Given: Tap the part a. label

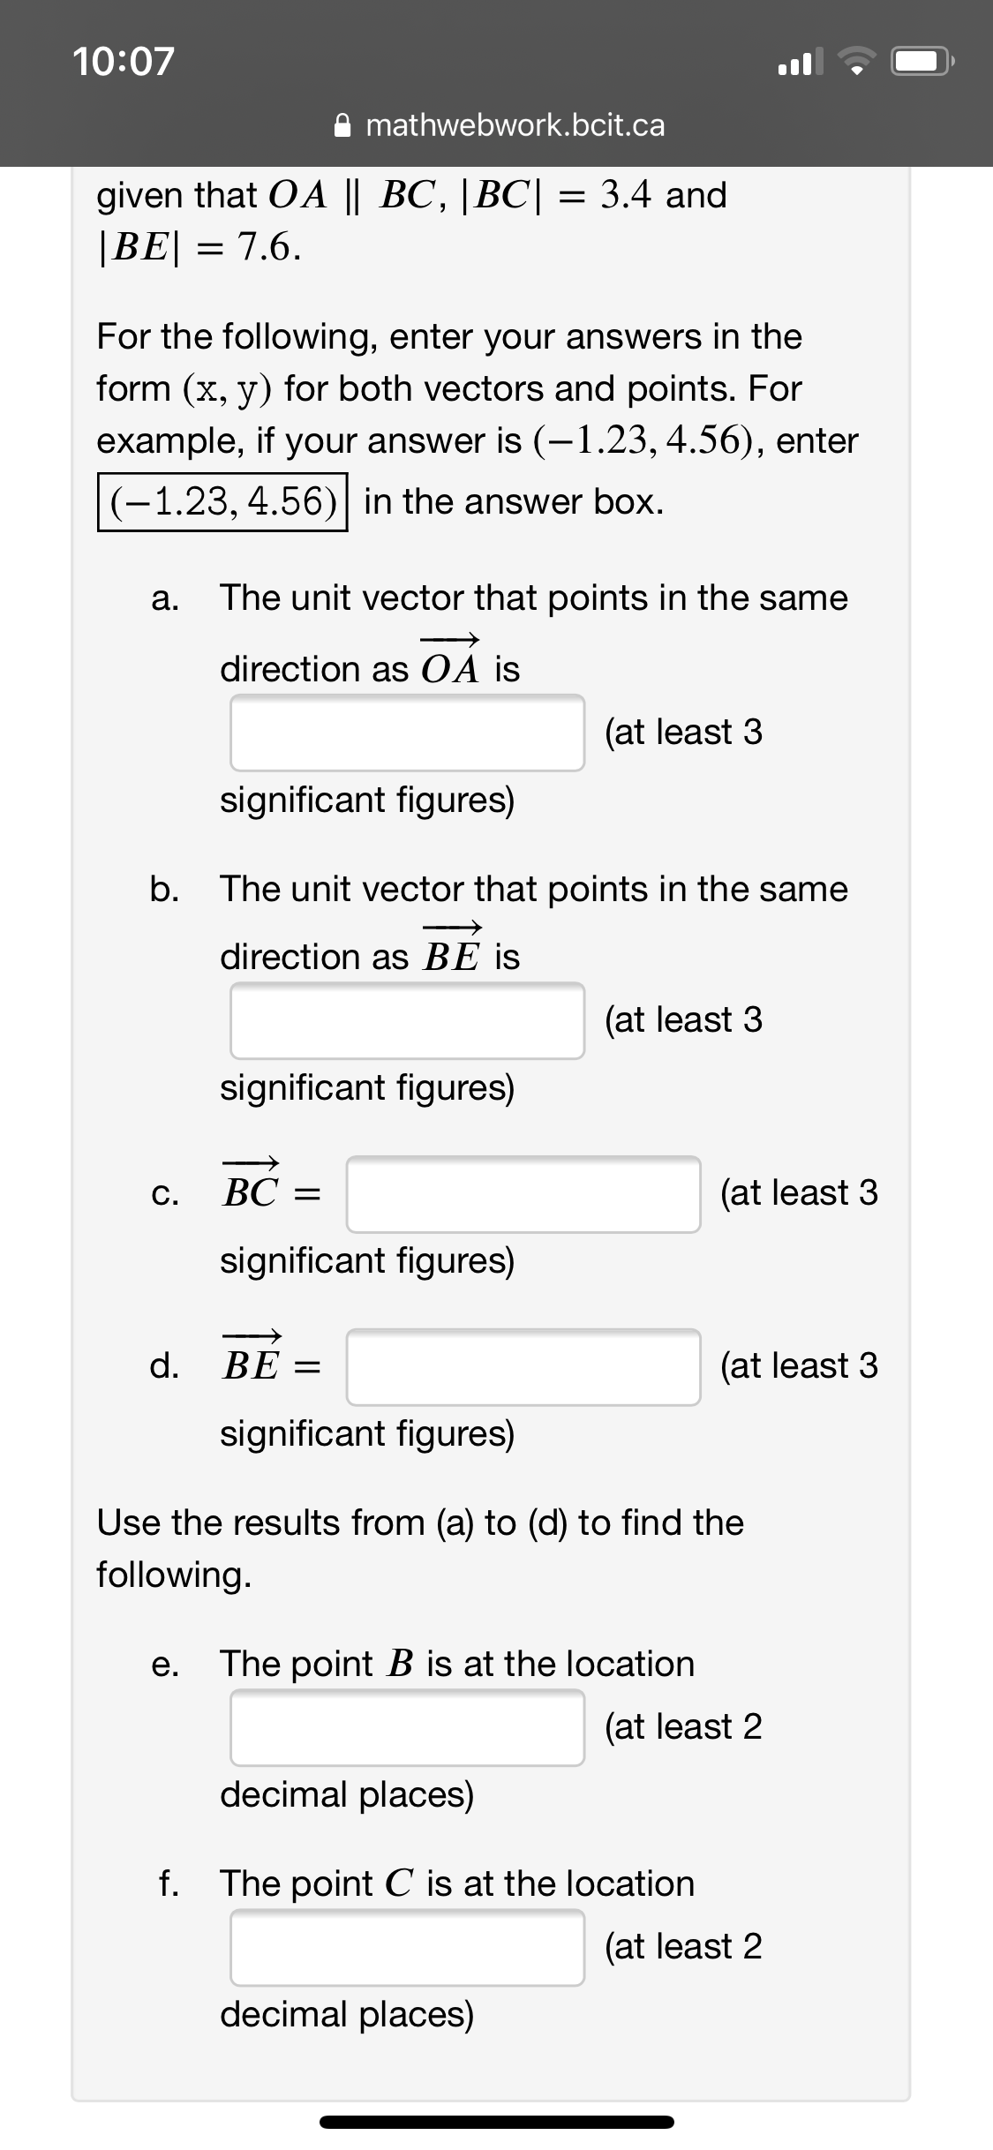Looking at the screenshot, I should click(x=164, y=598).
